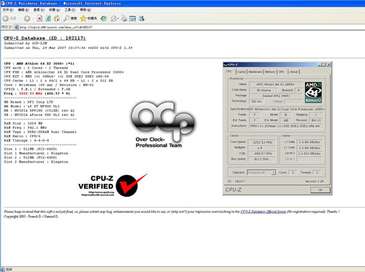Click the CPU-Z Database (ID : 182117) heading
Screen dimensions: 365x272
[45, 38]
